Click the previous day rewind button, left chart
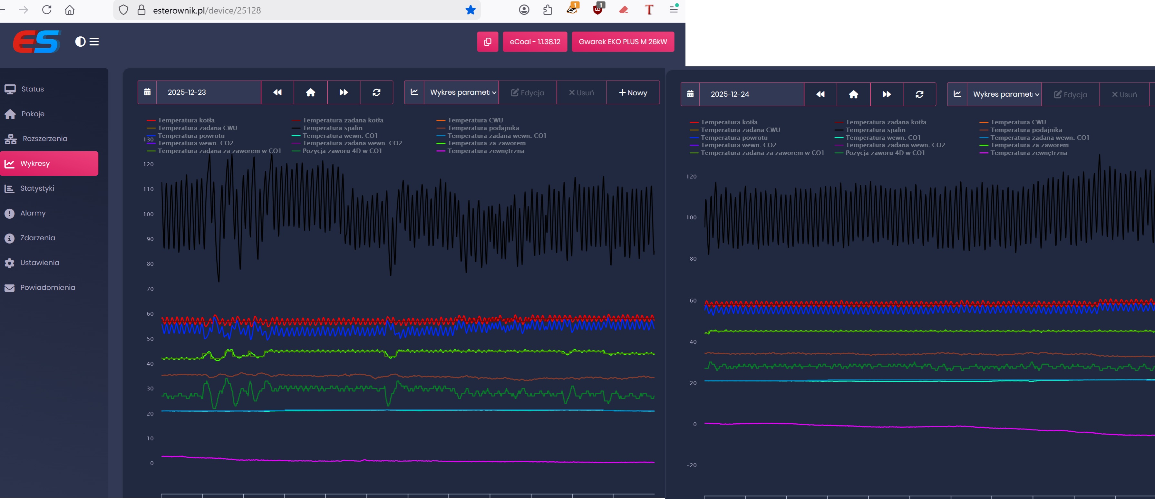 [277, 92]
